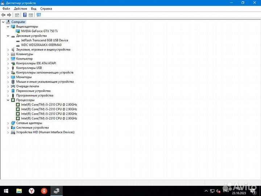Click the Help question-mark toolbar icon
The width and height of the screenshot is (261, 196).
tap(25, 15)
